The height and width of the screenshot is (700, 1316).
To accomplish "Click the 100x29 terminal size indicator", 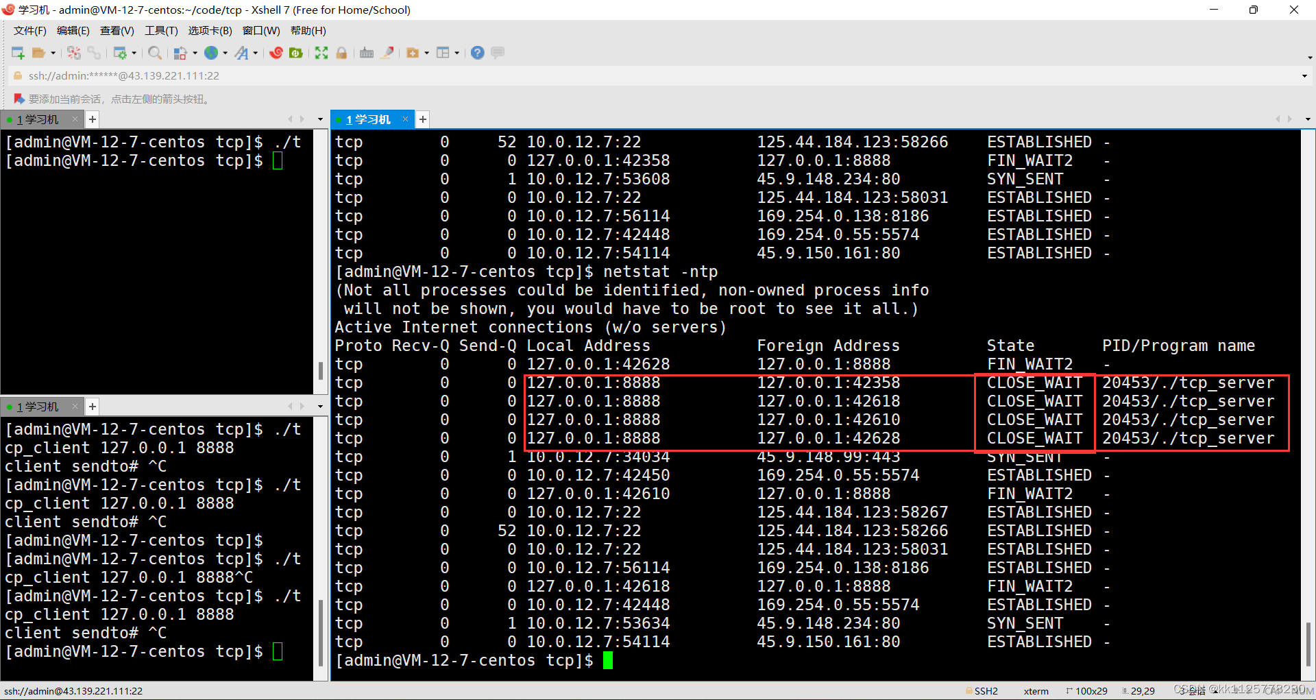I will tap(1087, 691).
